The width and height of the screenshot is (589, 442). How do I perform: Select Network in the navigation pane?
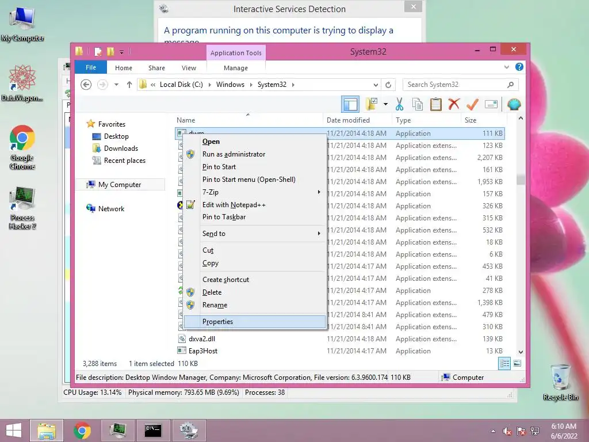tap(111, 208)
